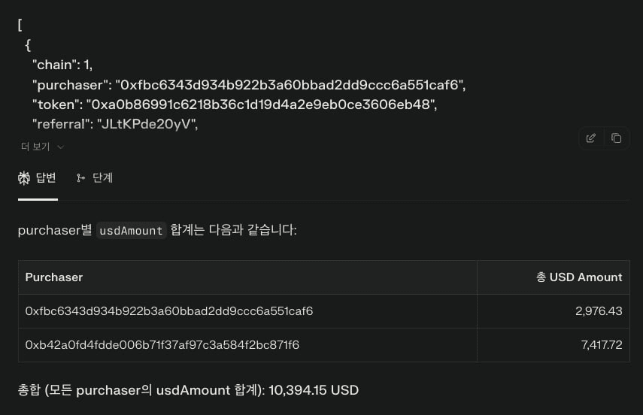This screenshot has height=415, width=643.
Task: Switch to the 답변 tab
Action: tap(38, 178)
